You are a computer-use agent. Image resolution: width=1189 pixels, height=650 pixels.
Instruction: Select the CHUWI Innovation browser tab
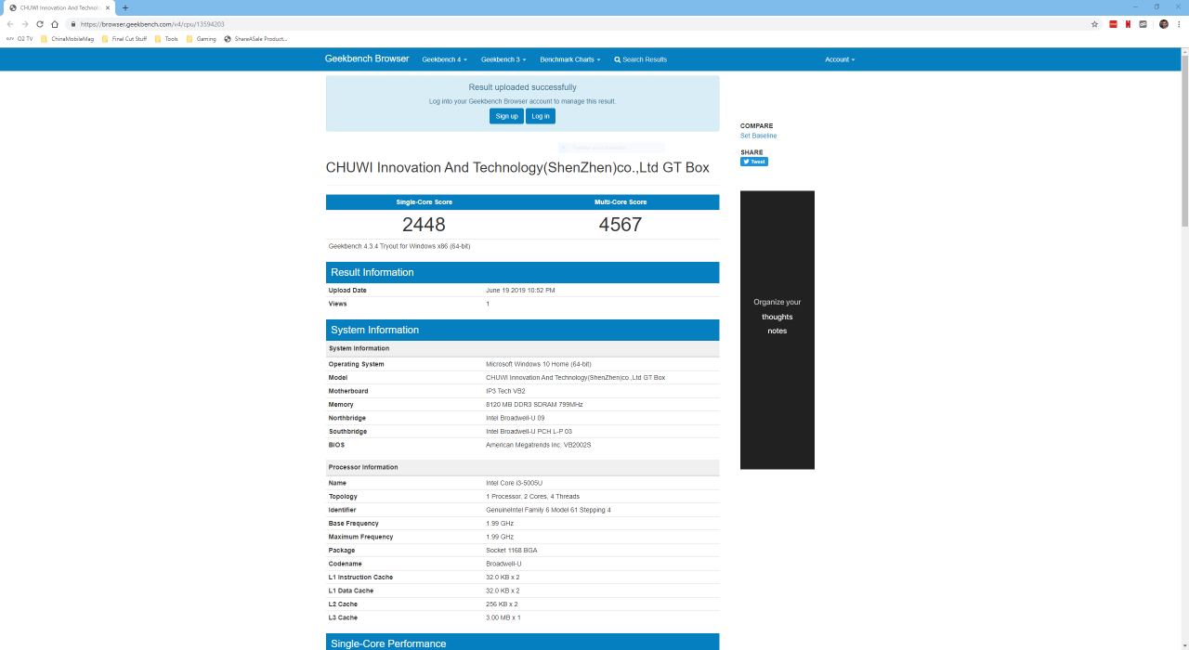[x=59, y=7]
